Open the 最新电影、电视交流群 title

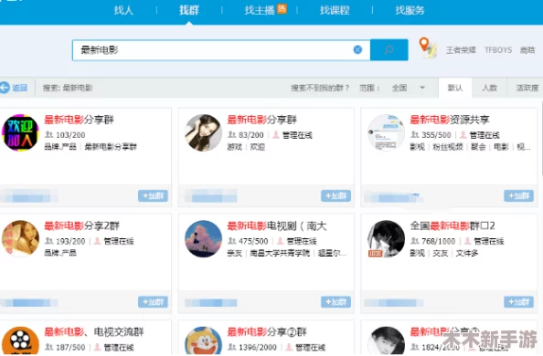pos(94,332)
